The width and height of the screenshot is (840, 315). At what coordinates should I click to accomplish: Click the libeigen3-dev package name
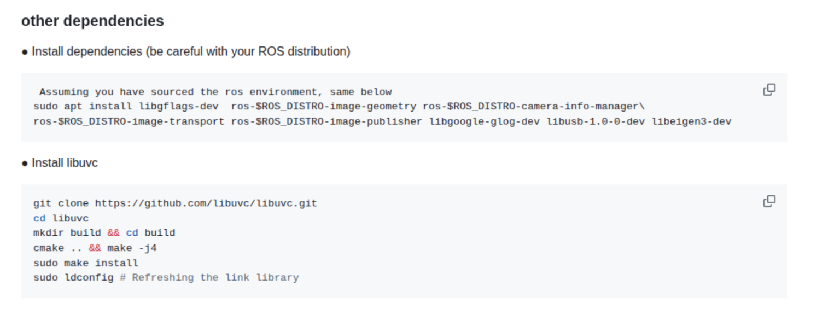(x=691, y=121)
